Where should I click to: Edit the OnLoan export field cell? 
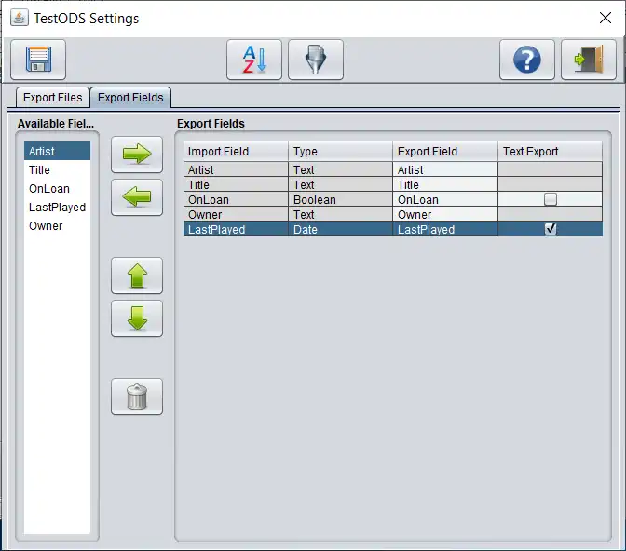pyautogui.click(x=445, y=199)
